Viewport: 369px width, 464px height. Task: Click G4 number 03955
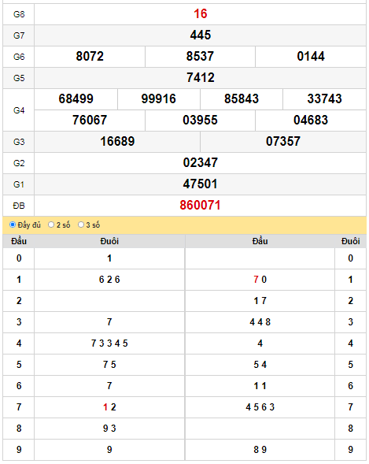pos(200,121)
